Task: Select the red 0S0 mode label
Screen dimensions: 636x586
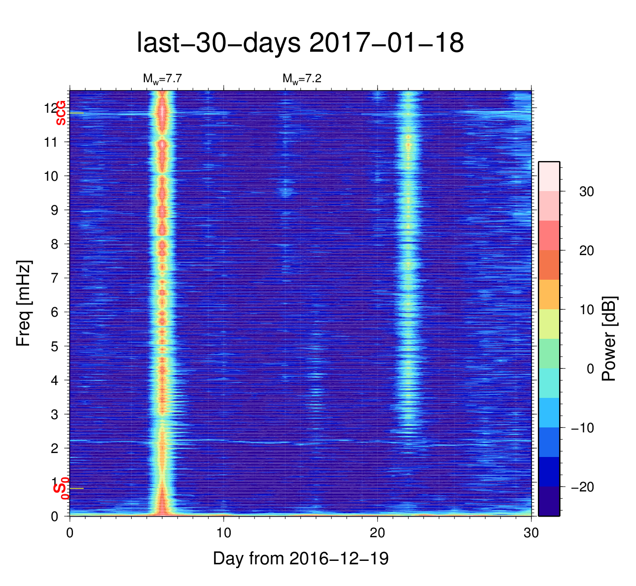Action: pos(61,488)
